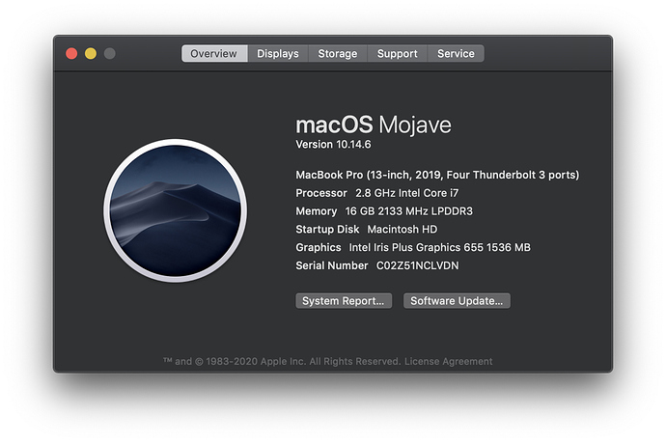
Task: Switch to the Overview tab
Action: pyautogui.click(x=214, y=53)
